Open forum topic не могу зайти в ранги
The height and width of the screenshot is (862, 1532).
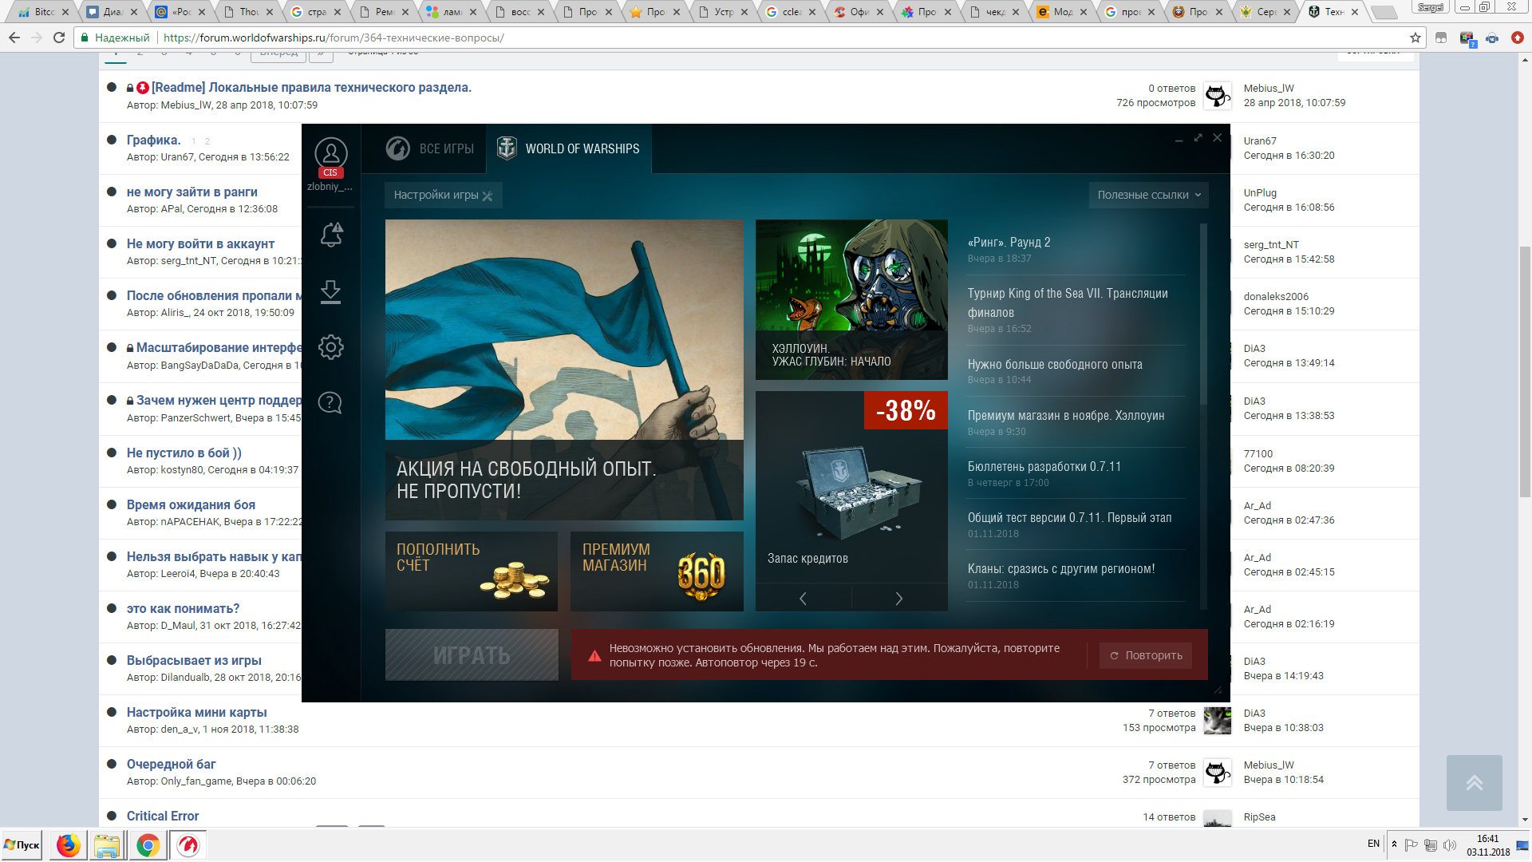pyautogui.click(x=191, y=192)
